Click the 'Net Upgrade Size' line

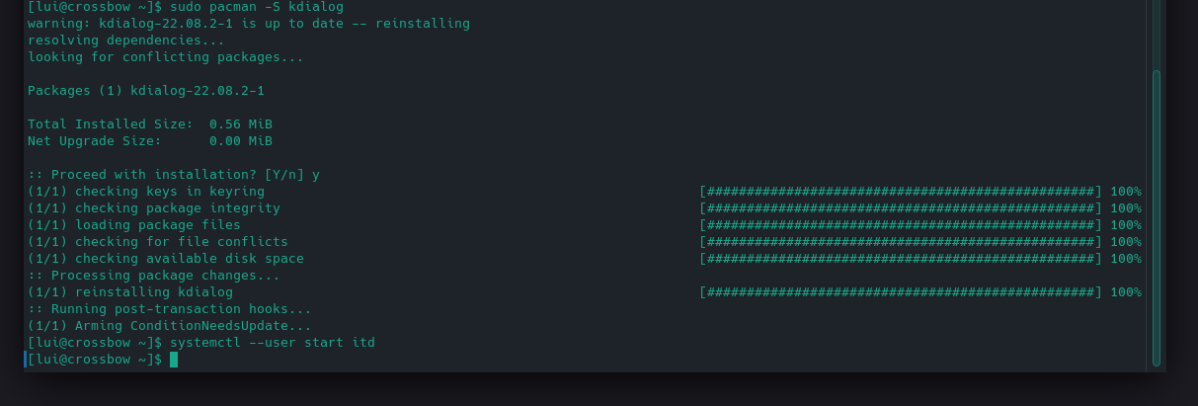[150, 141]
